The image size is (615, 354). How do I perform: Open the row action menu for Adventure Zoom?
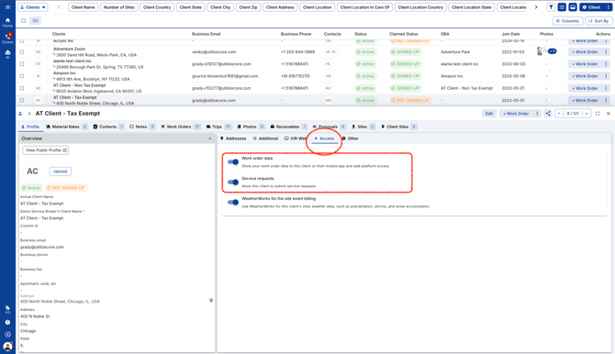point(606,51)
